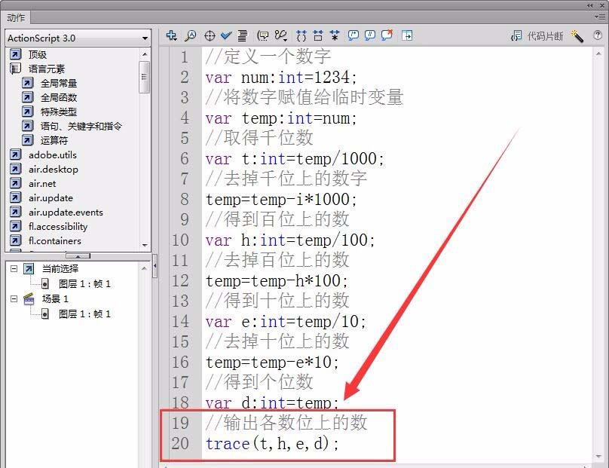
Task: Collapse the 场景 1 tree node
Action: pyautogui.click(x=14, y=298)
